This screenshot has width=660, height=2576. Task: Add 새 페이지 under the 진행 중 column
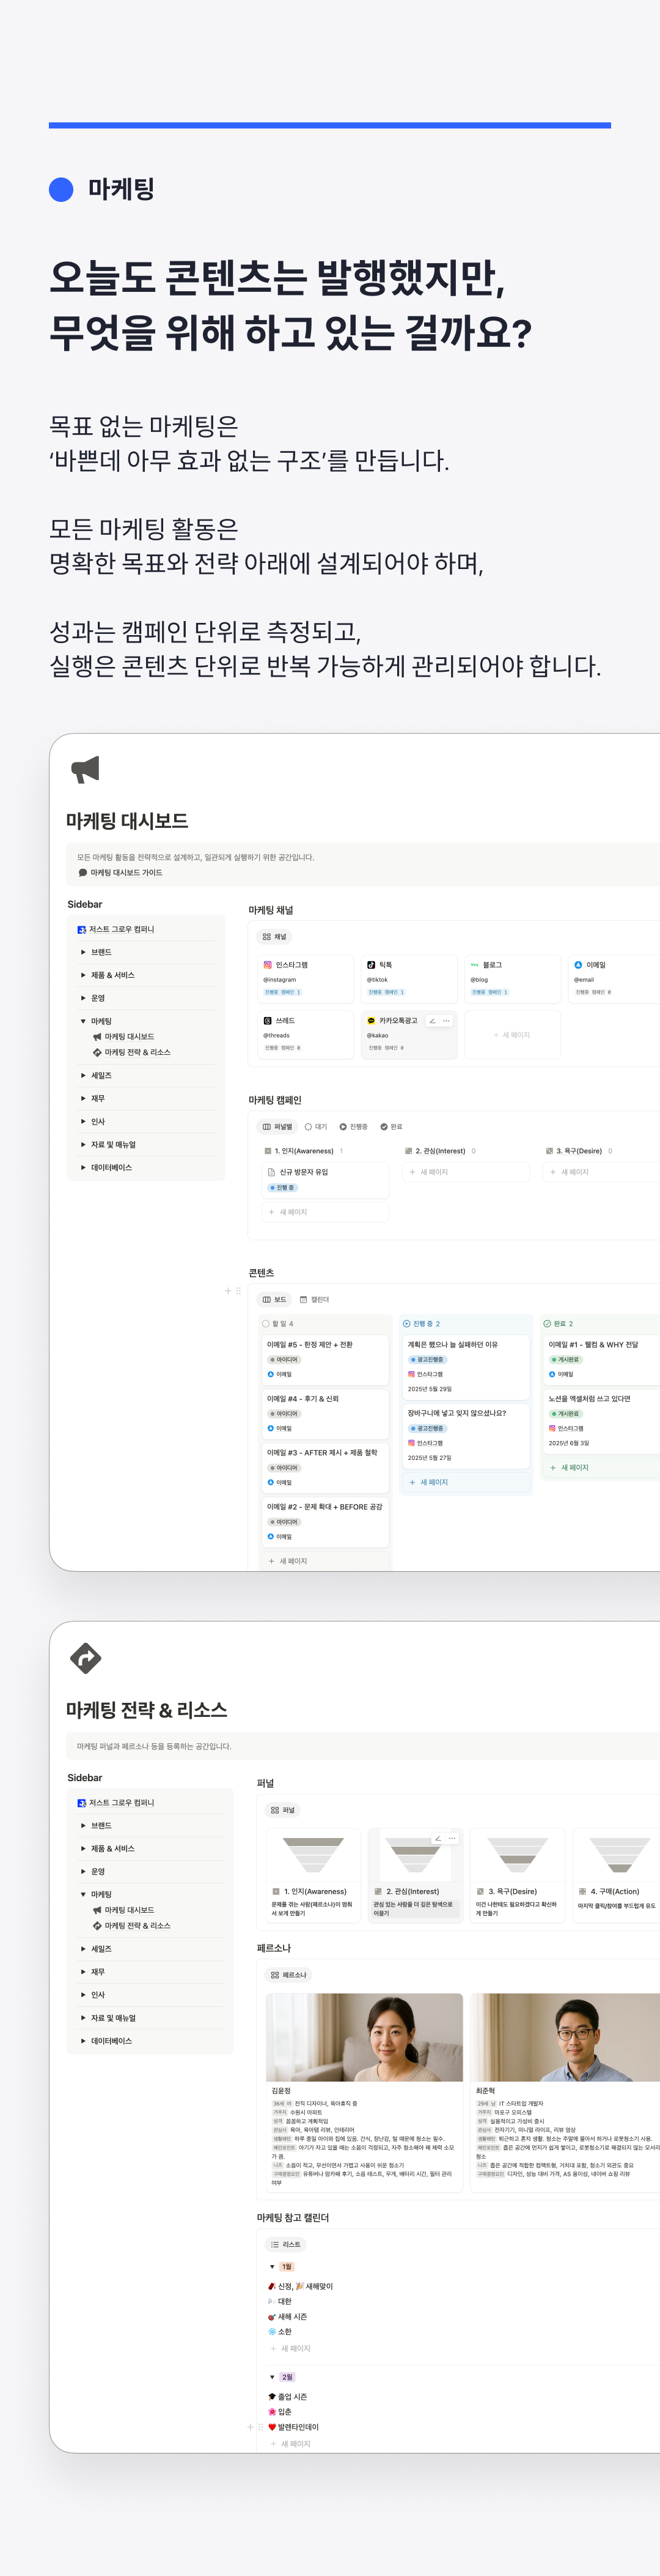465,1482
